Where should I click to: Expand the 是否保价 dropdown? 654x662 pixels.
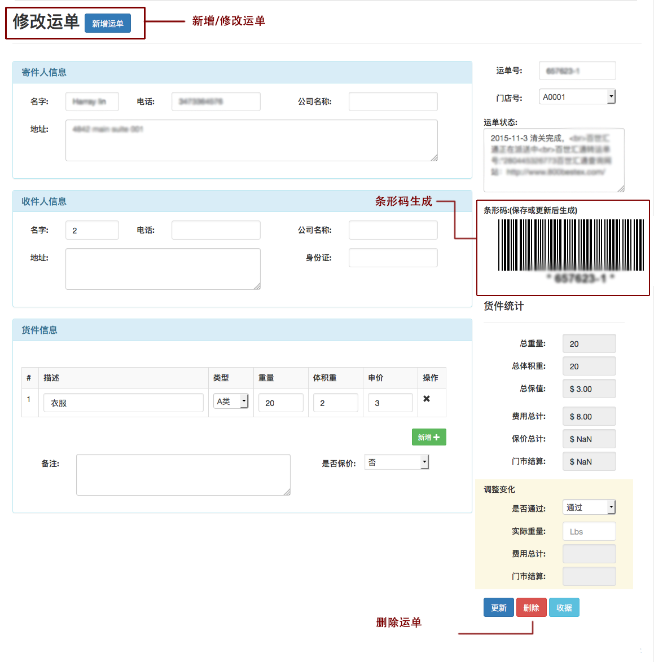click(x=397, y=462)
